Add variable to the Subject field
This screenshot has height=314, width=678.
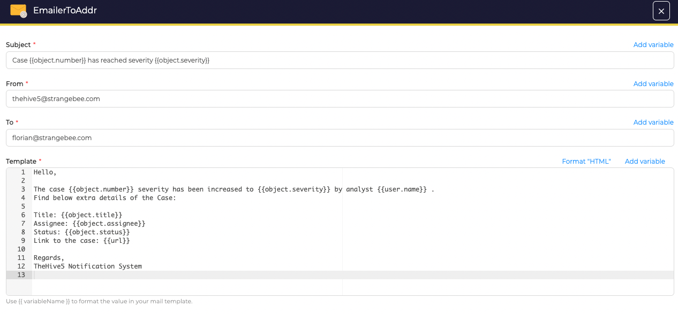[x=653, y=45]
